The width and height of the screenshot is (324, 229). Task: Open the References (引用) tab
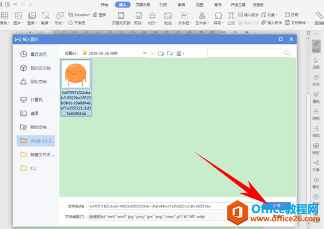[163, 5]
